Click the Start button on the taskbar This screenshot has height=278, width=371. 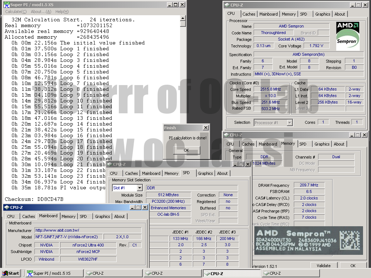point(11,273)
